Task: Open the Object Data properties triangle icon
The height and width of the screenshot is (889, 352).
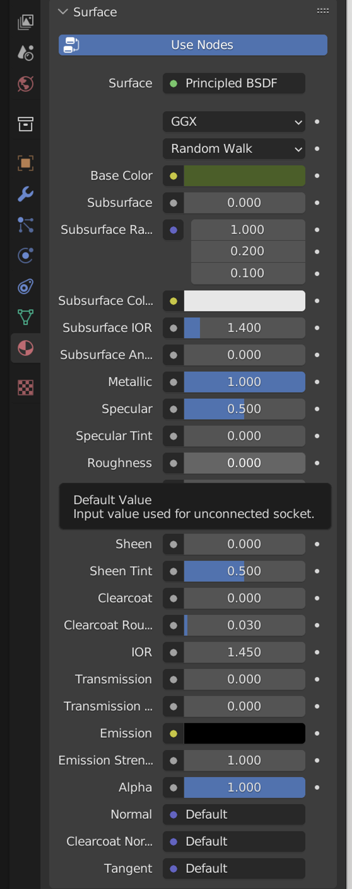Action: pyautogui.click(x=25, y=317)
